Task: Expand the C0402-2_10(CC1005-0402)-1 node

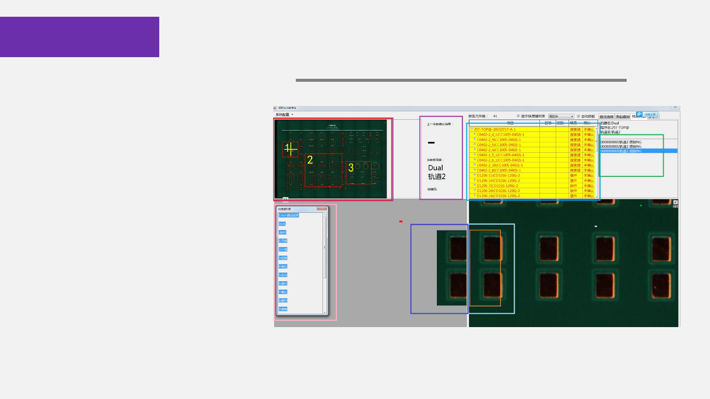Action: (475, 165)
